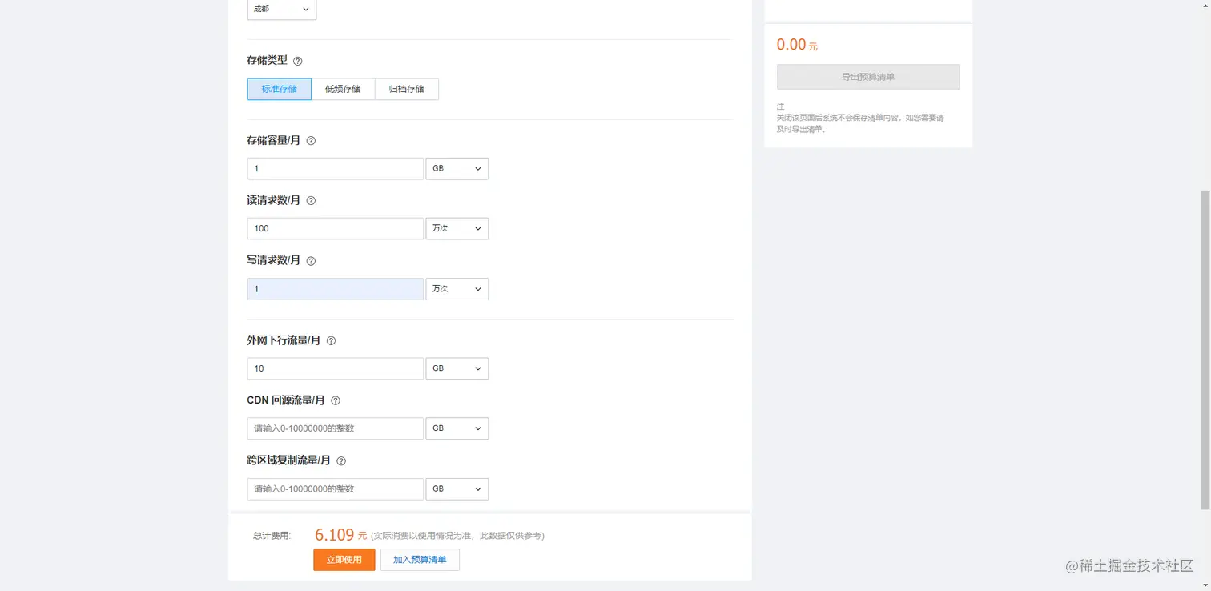Screen dimensions: 1211x591
Task: Open help icon next to 存储类型
Action: tap(298, 61)
